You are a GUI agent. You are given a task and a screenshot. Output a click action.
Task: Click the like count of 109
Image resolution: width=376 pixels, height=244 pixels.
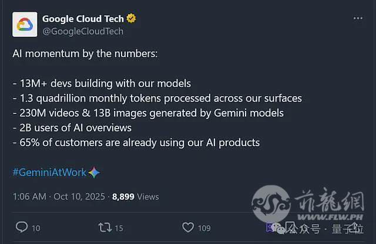[204, 228]
